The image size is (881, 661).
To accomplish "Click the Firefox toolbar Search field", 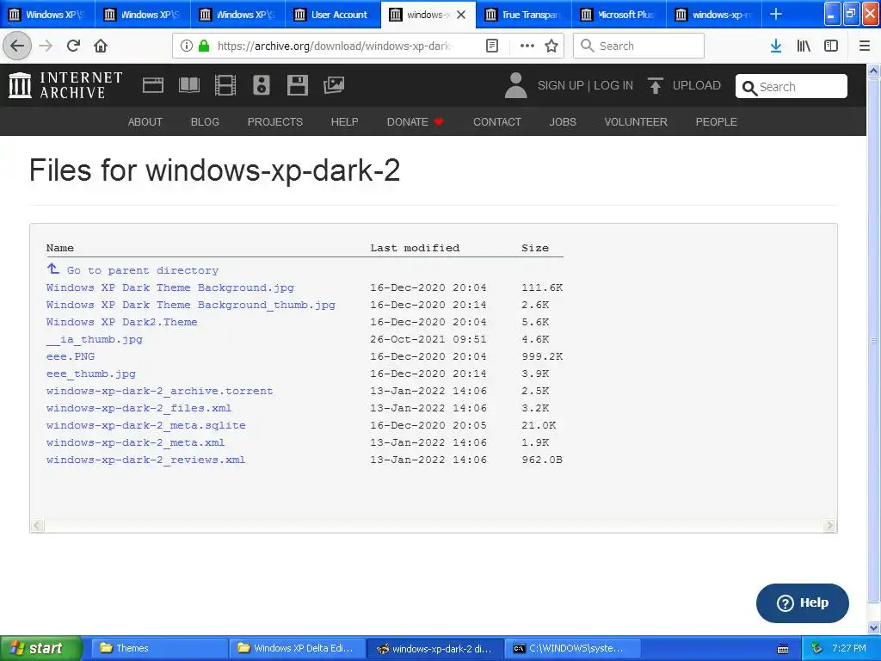I will 638,46.
